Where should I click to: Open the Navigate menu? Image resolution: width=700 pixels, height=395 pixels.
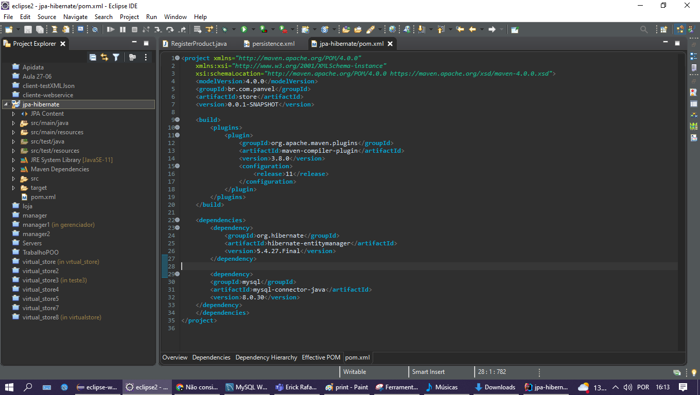(x=75, y=17)
